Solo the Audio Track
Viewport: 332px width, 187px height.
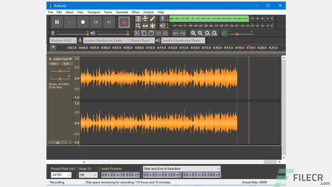[66, 64]
